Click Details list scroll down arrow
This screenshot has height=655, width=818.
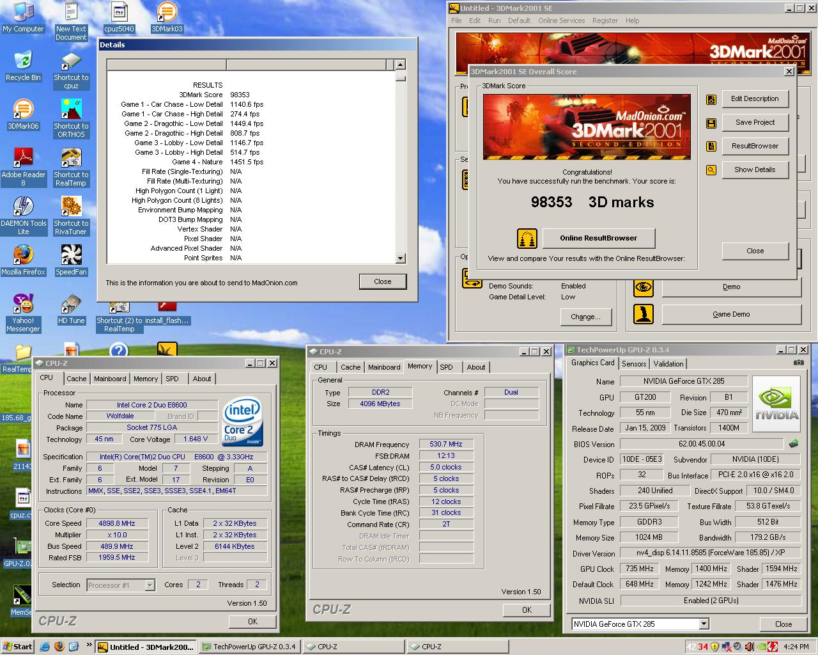click(401, 258)
